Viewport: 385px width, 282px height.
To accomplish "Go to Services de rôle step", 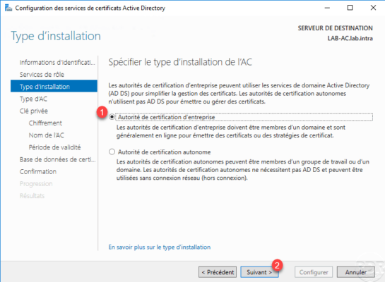I will pyautogui.click(x=42, y=75).
